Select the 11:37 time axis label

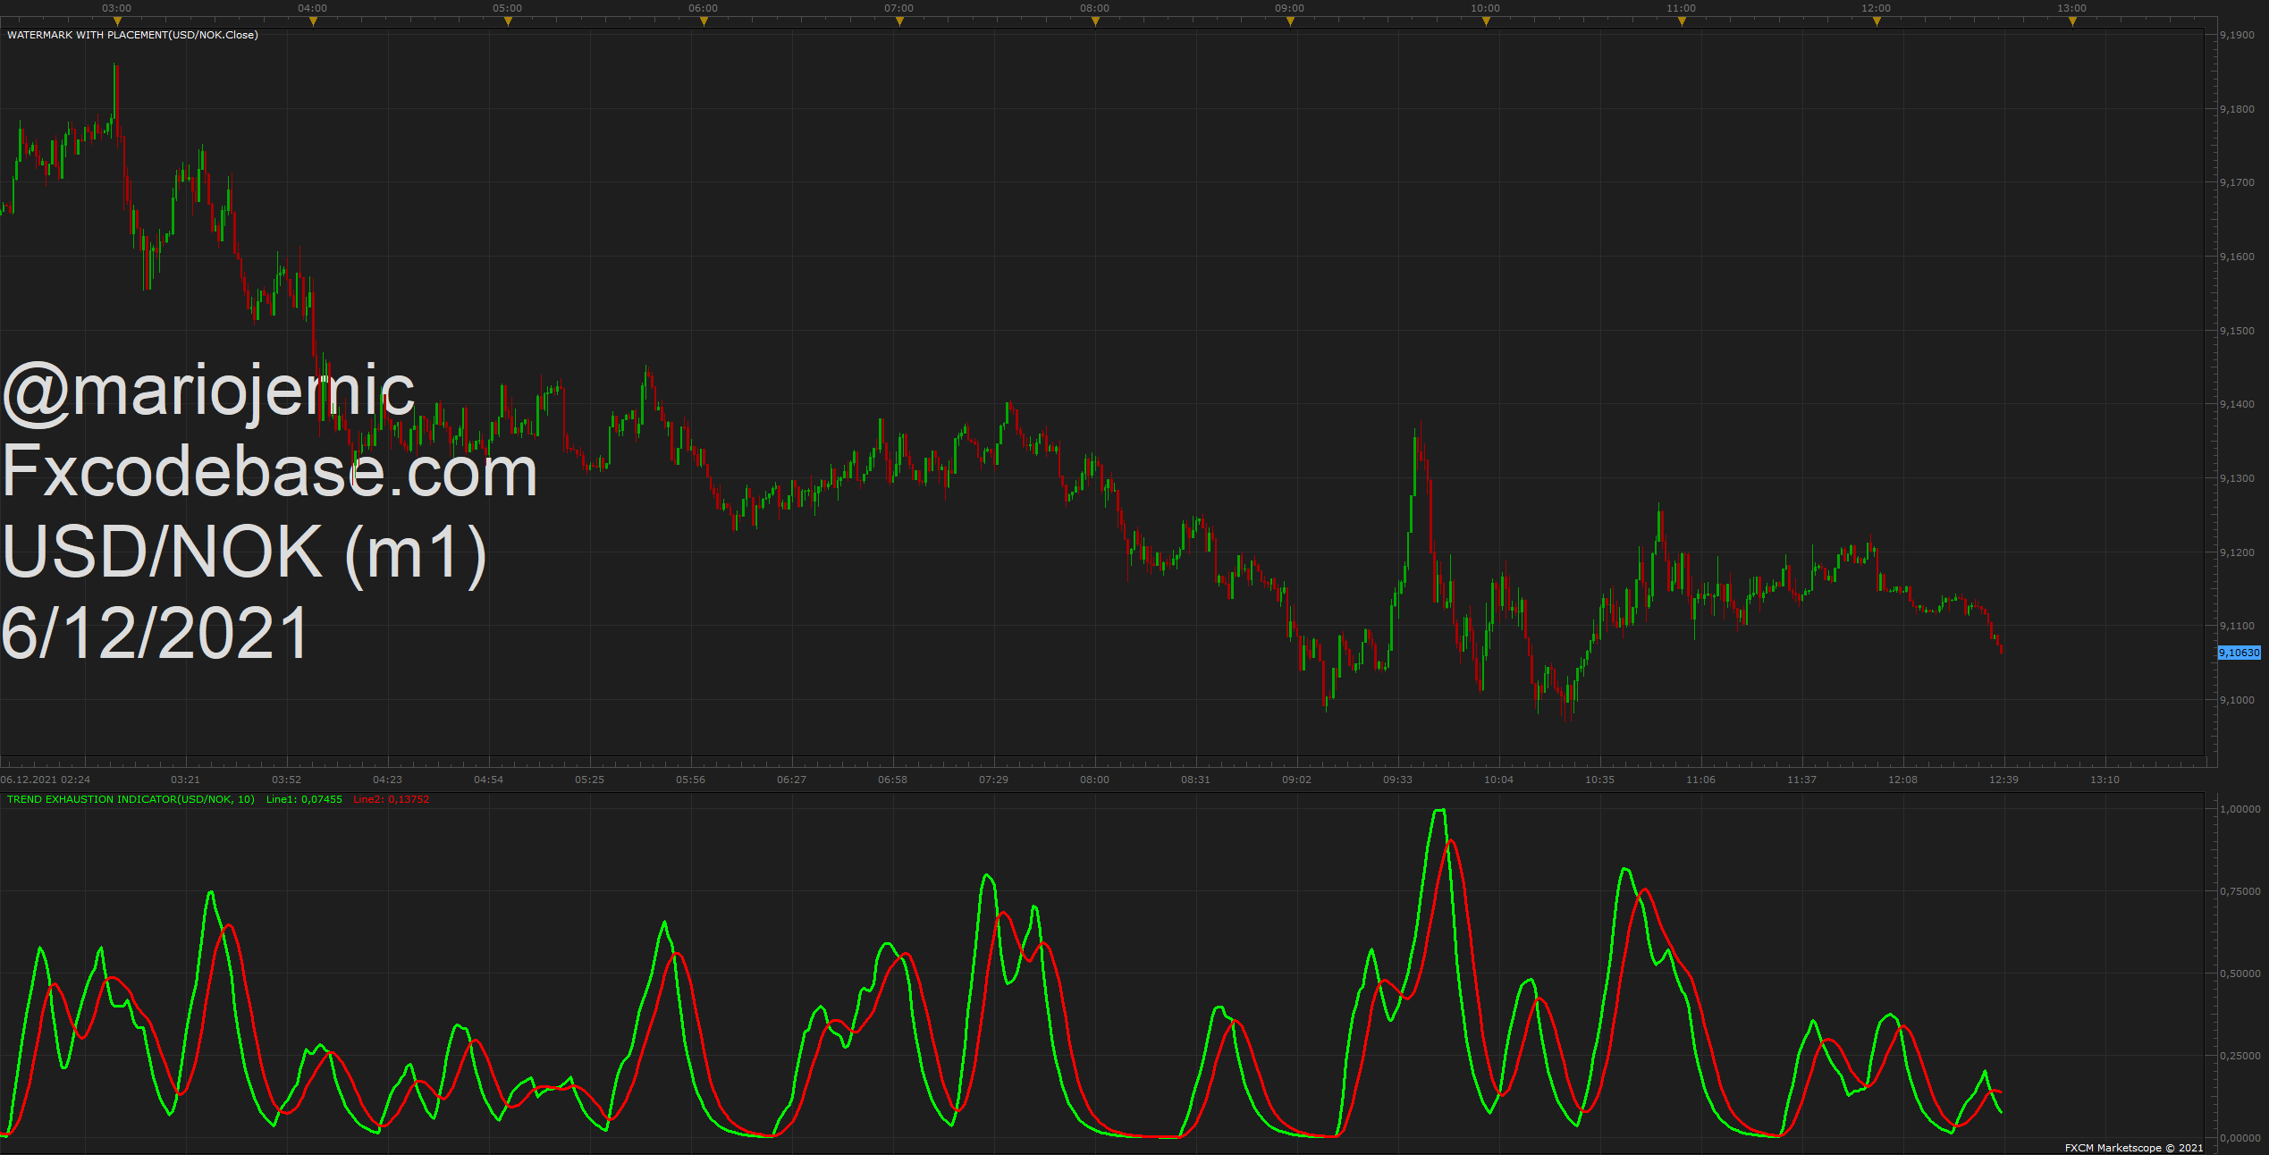1801,780
